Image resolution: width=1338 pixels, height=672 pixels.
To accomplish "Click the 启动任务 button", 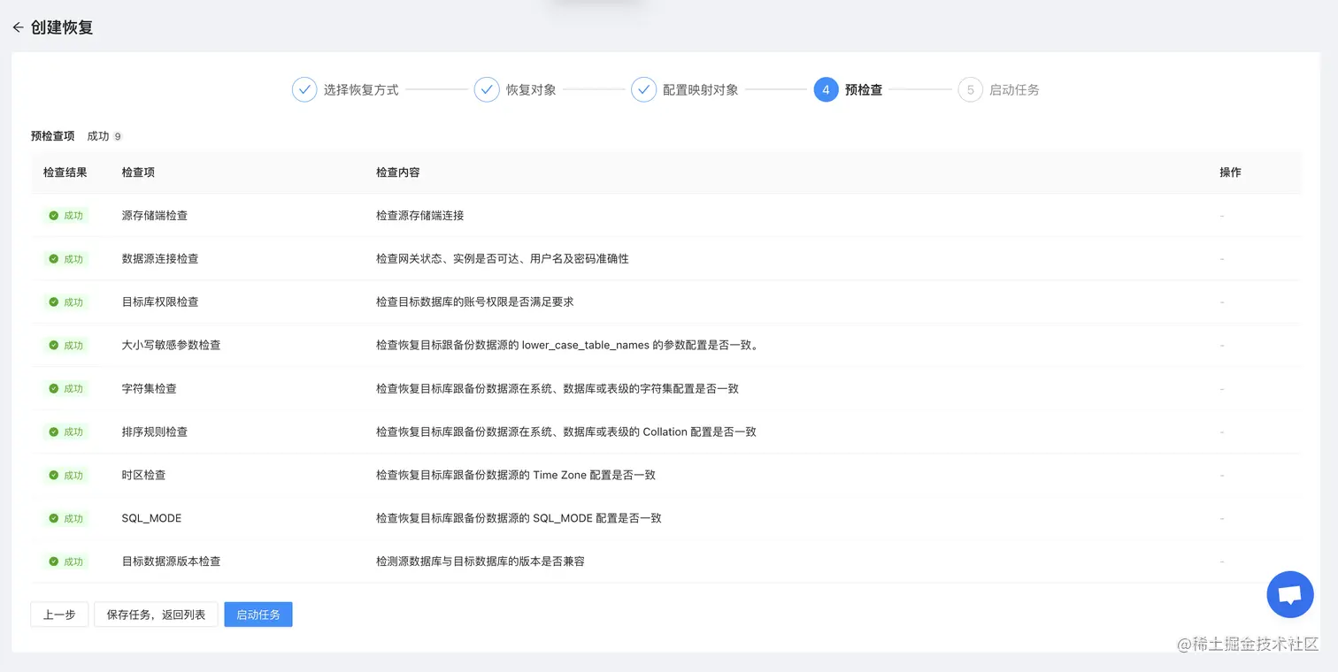I will (x=258, y=614).
